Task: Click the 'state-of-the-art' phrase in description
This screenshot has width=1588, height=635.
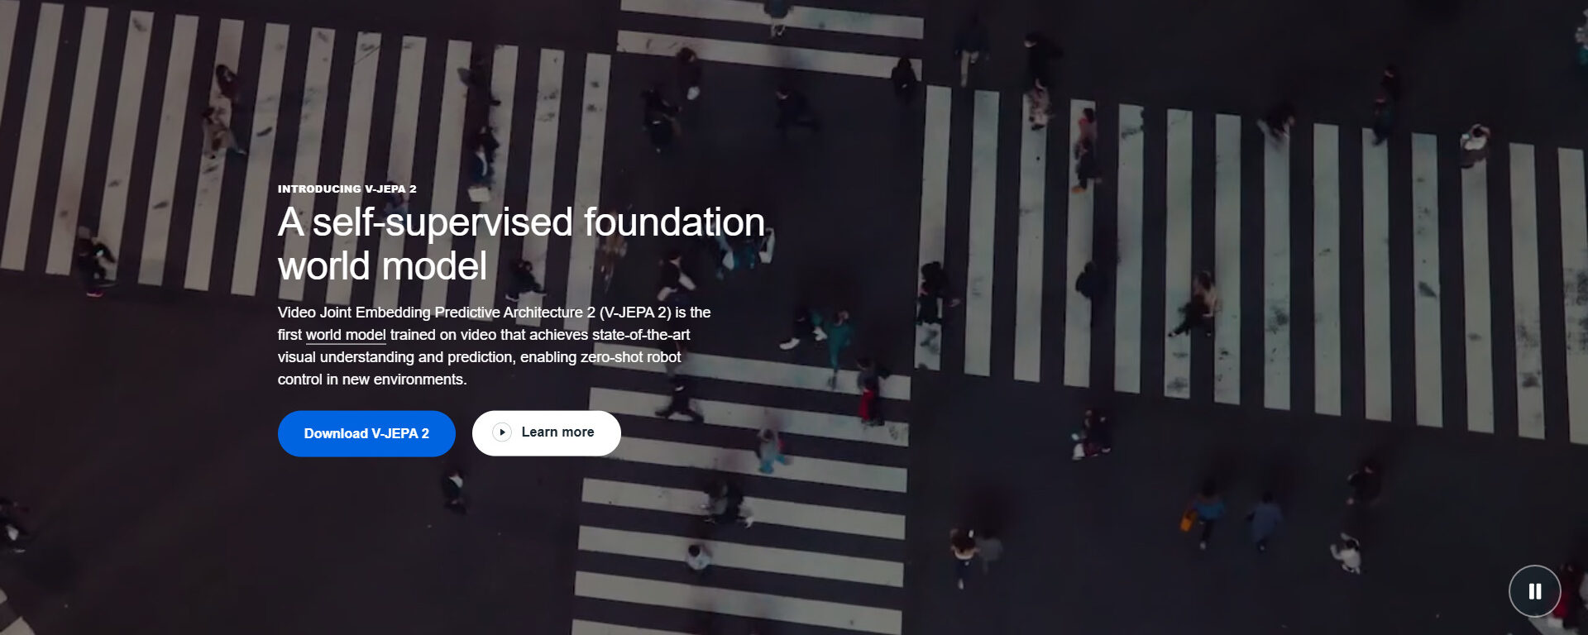Action: tap(640, 335)
